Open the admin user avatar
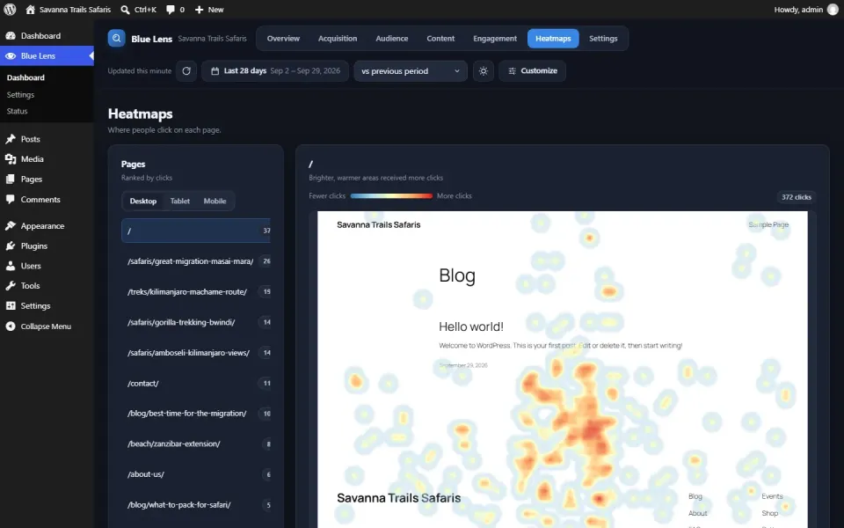This screenshot has width=844, height=528. click(x=833, y=10)
